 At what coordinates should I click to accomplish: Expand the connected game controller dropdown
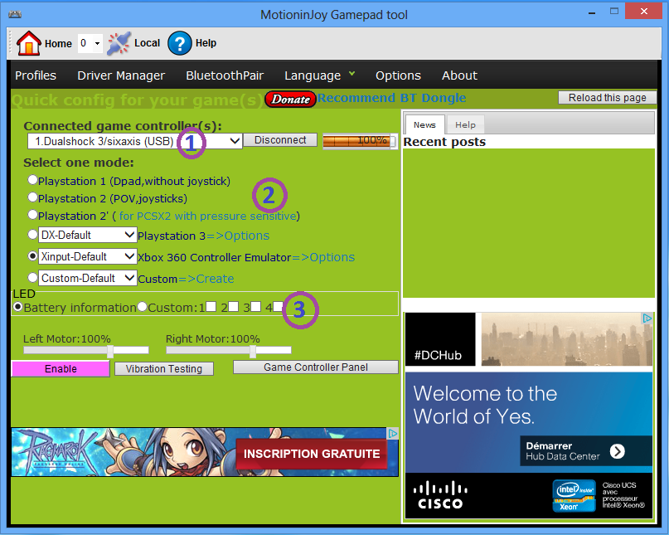tap(235, 141)
